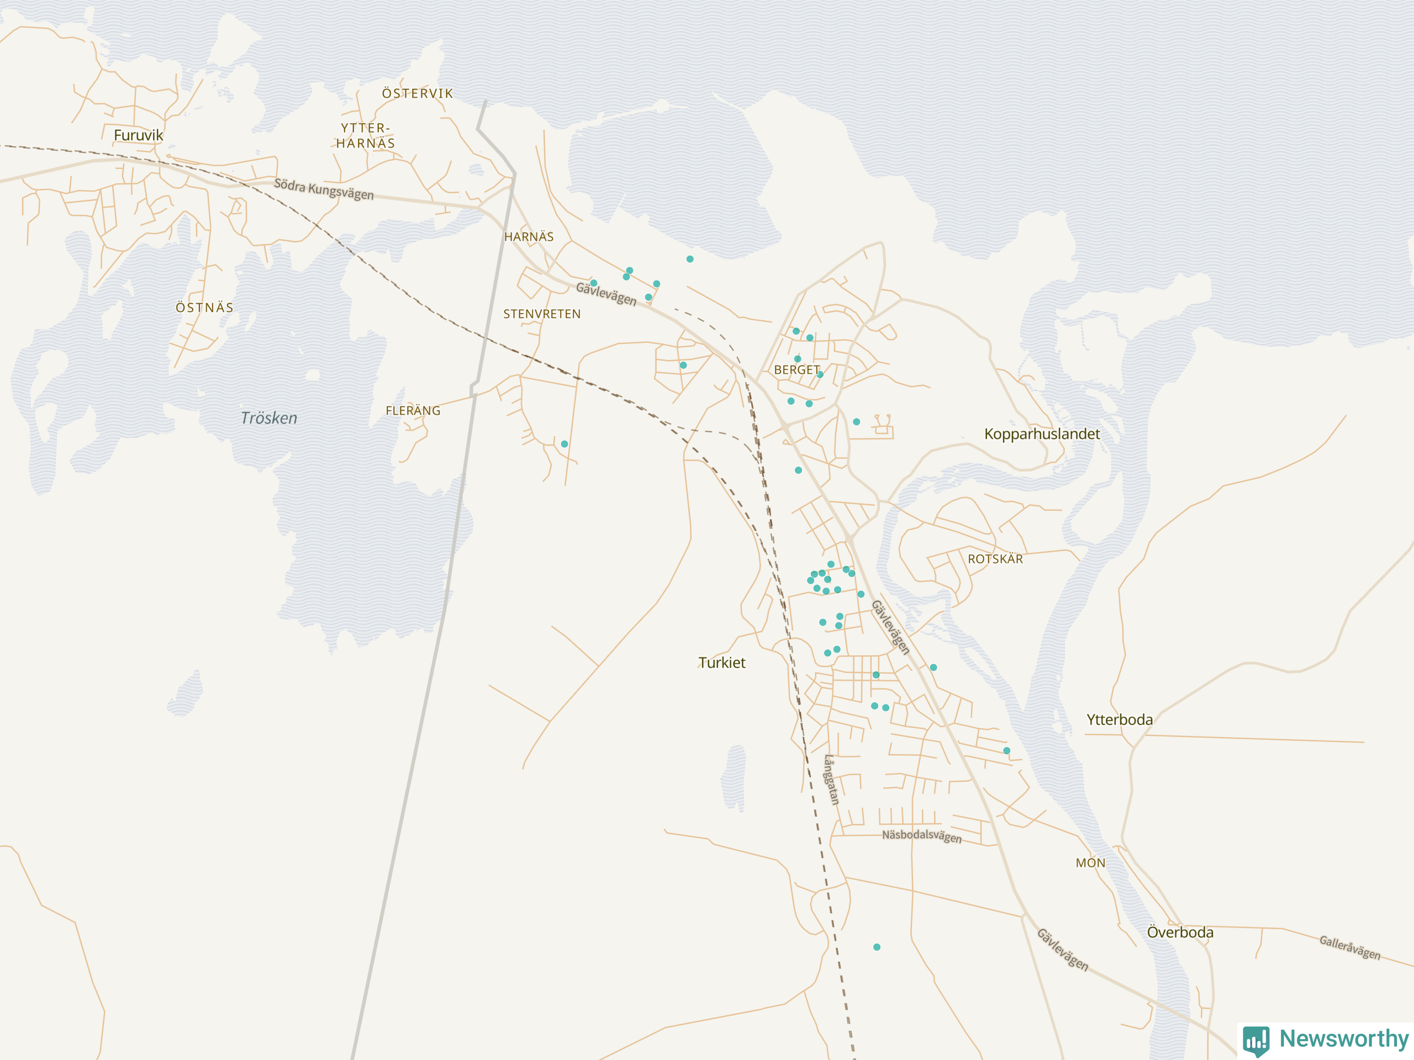Image resolution: width=1414 pixels, height=1060 pixels.
Task: Select the Ytterboda place label
Action: coord(1120,719)
